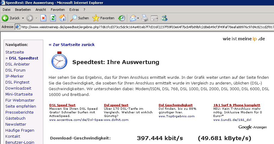This screenshot has height=144, width=274.
Task: Select the 397.444 kbit/s download value
Action: click(160, 138)
